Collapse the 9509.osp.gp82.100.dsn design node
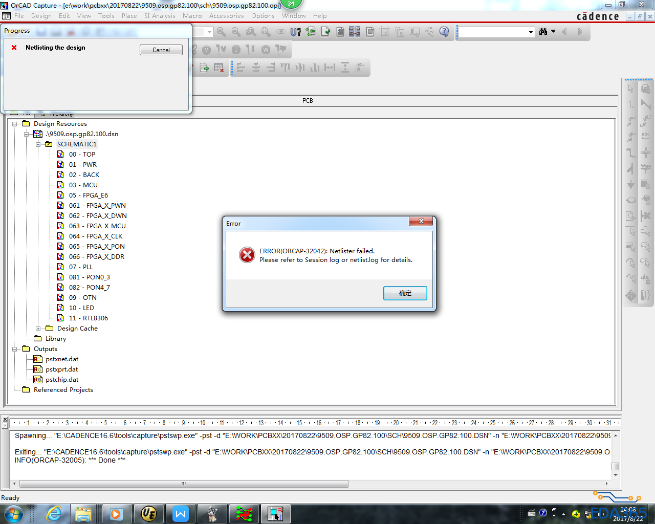Viewport: 655px width, 524px height. pyautogui.click(x=27, y=134)
